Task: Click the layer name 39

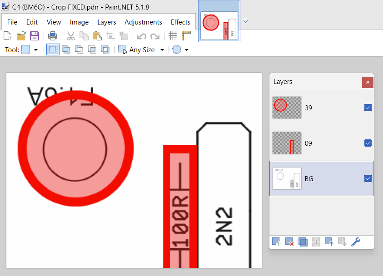Action: tap(308, 108)
